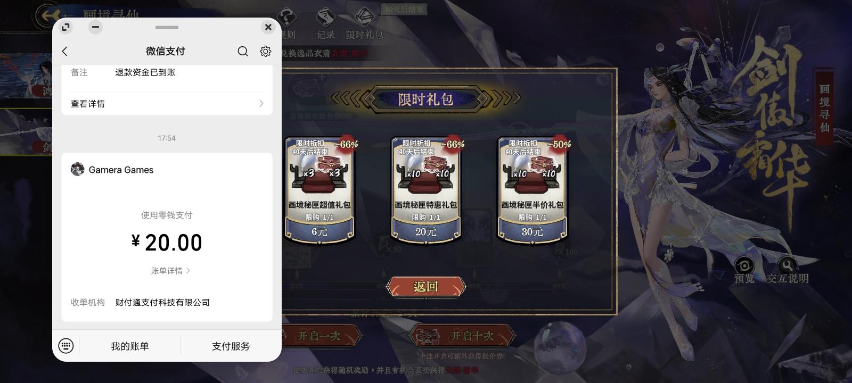Open 我的账单 bottom menu
The width and height of the screenshot is (852, 383).
click(130, 346)
